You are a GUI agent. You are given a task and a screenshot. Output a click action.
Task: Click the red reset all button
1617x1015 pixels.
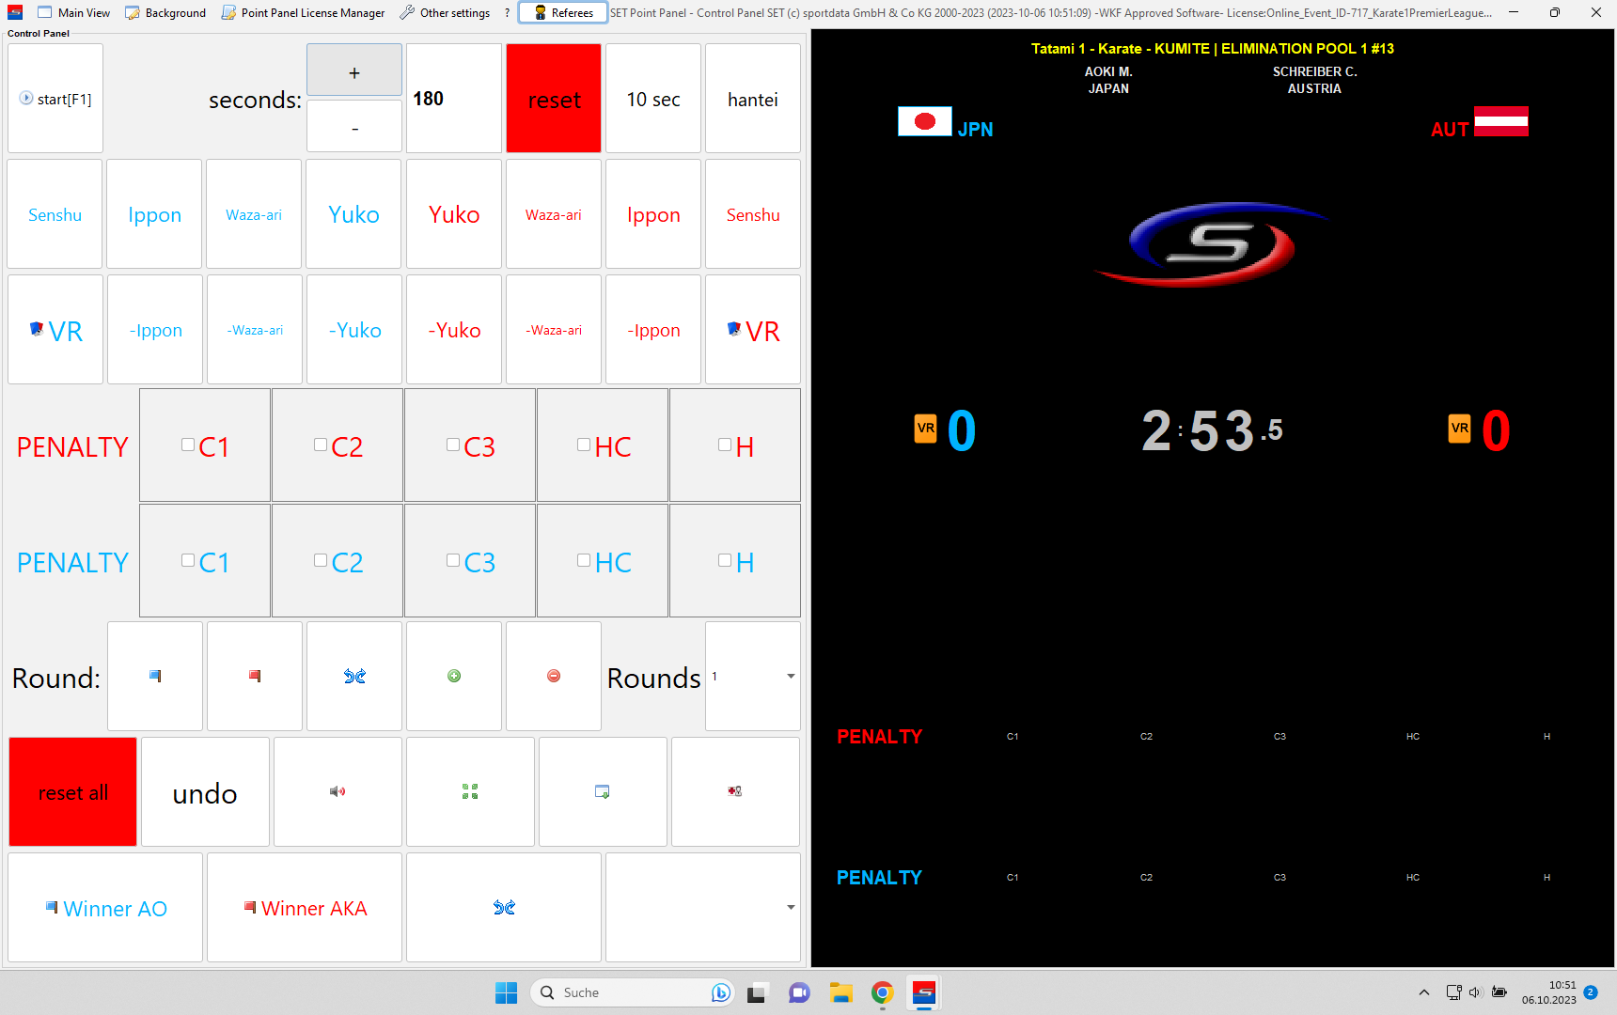(x=73, y=791)
